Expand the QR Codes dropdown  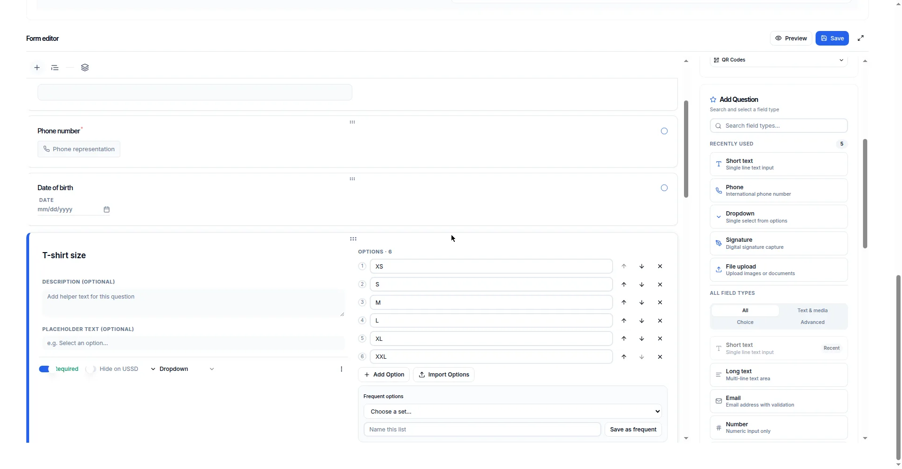(778, 60)
